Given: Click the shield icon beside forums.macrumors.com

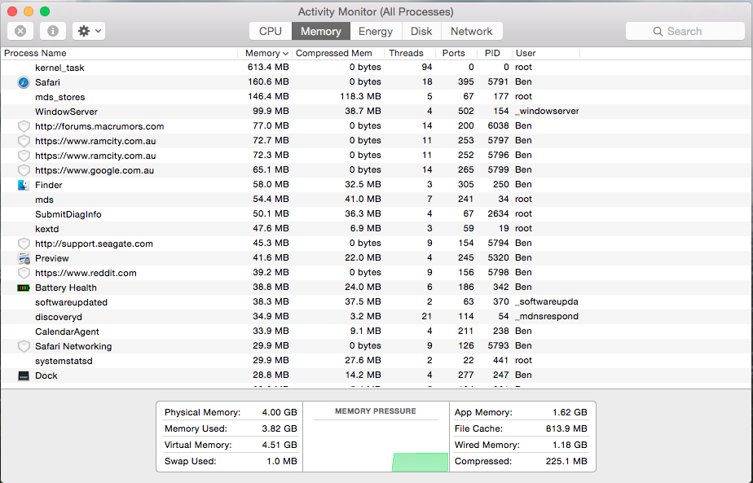Looking at the screenshot, I should 24,126.
